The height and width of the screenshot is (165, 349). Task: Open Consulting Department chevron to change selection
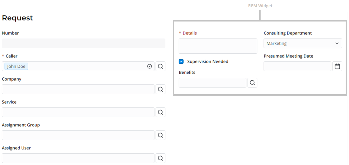337,43
